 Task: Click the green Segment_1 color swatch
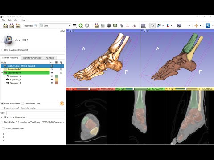click(x=57, y=76)
